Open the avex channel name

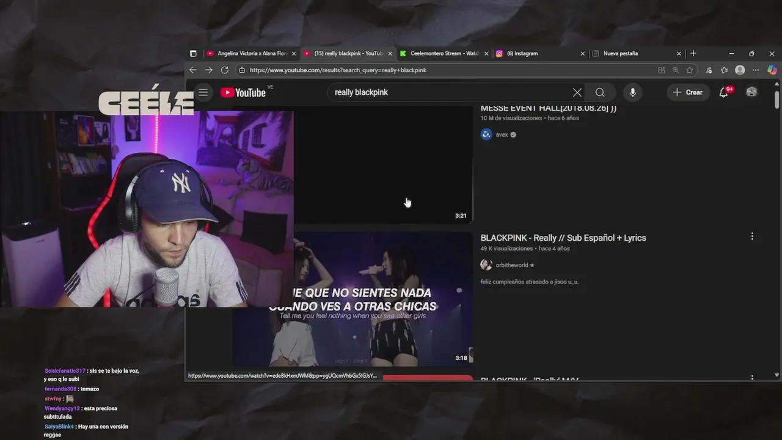point(502,135)
